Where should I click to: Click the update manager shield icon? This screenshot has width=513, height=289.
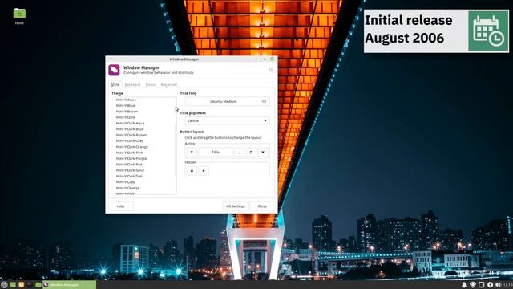(473, 285)
